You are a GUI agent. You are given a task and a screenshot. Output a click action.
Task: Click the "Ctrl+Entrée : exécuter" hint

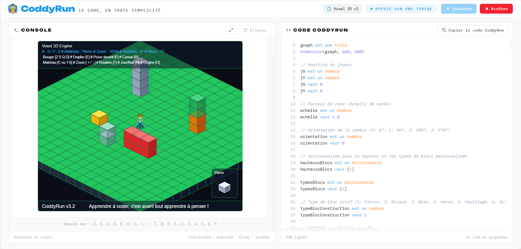pos(211,237)
